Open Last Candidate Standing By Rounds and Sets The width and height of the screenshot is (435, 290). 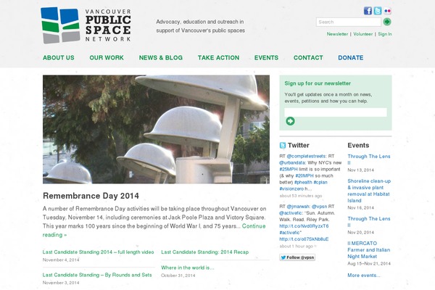pos(97,275)
